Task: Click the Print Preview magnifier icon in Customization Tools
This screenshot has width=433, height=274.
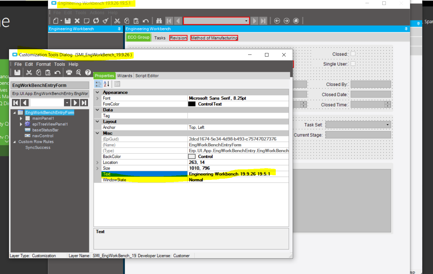Action: pos(79,72)
